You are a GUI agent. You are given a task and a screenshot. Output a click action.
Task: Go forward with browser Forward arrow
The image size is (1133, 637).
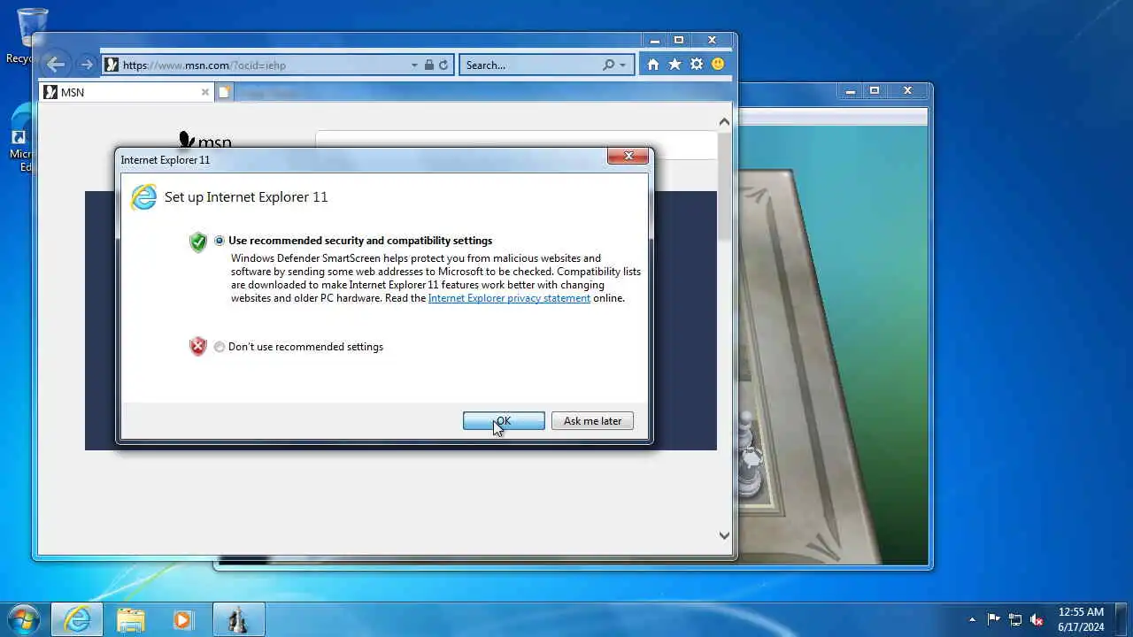pyautogui.click(x=86, y=65)
